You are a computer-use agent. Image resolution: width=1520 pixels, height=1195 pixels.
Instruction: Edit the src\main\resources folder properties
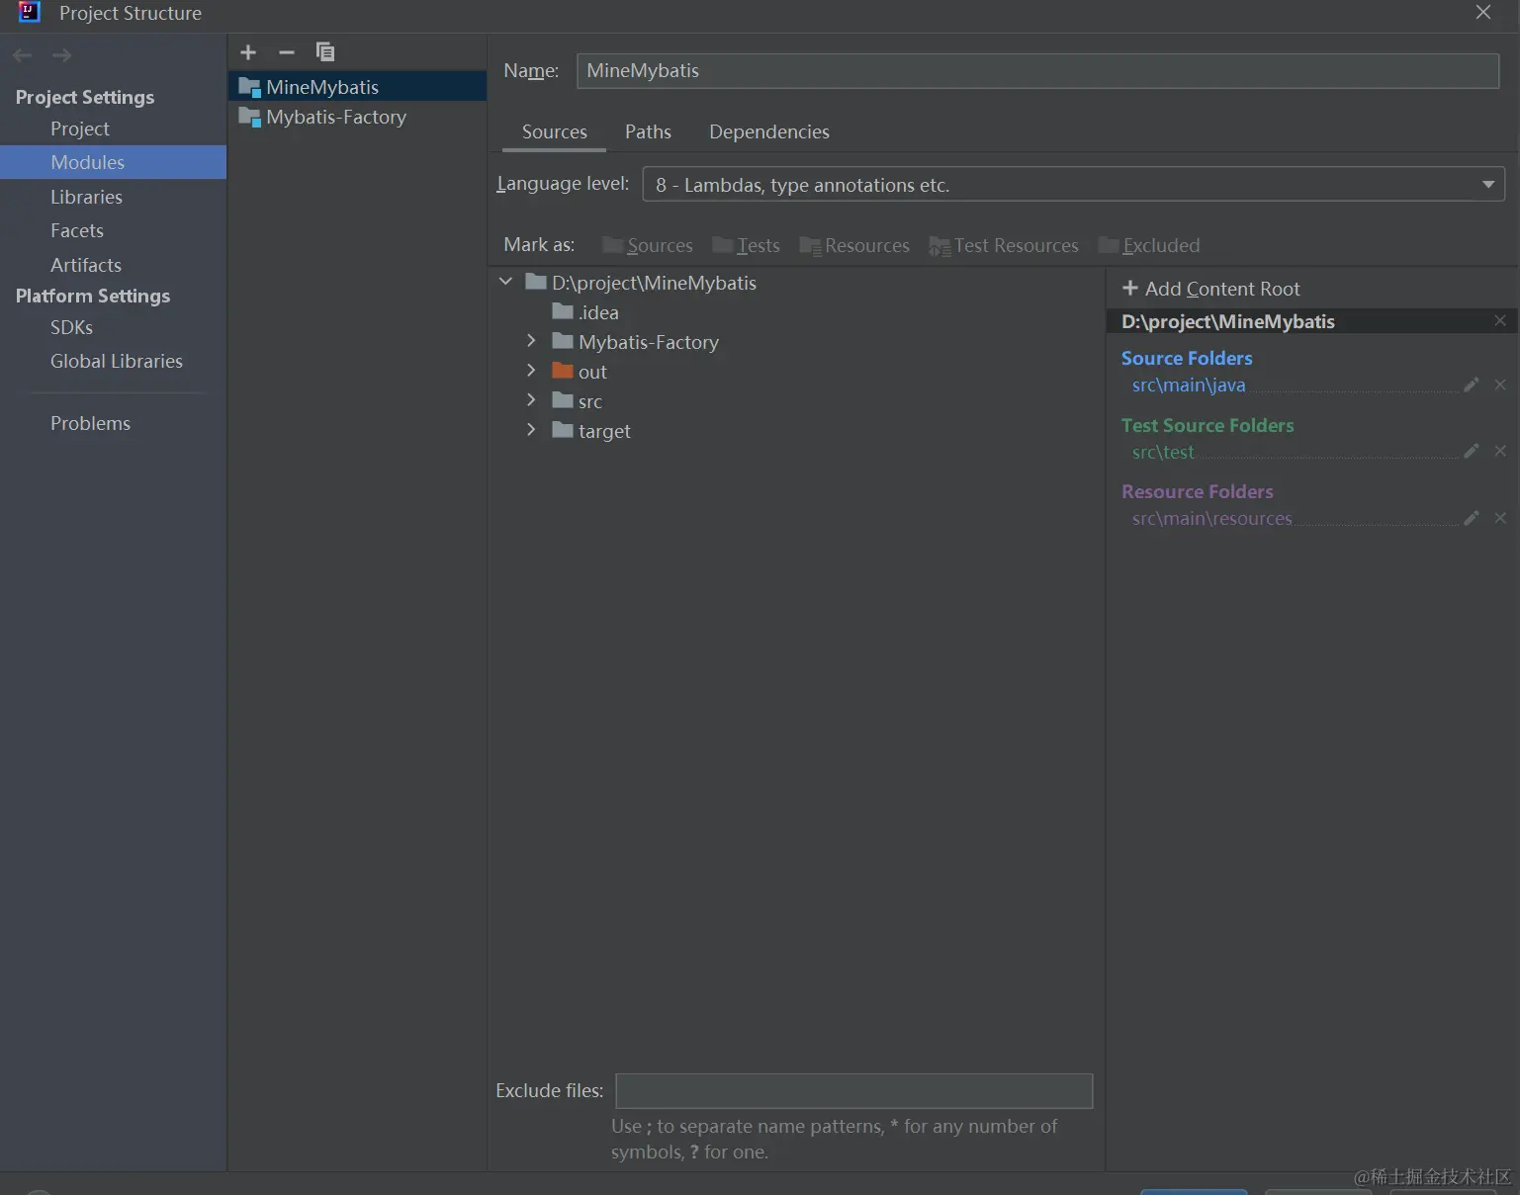click(x=1472, y=518)
